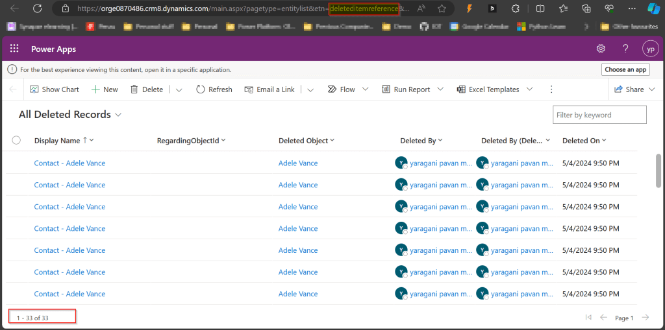Add page to browser favorites star
Screen dimensions: 665x330
(442, 8)
